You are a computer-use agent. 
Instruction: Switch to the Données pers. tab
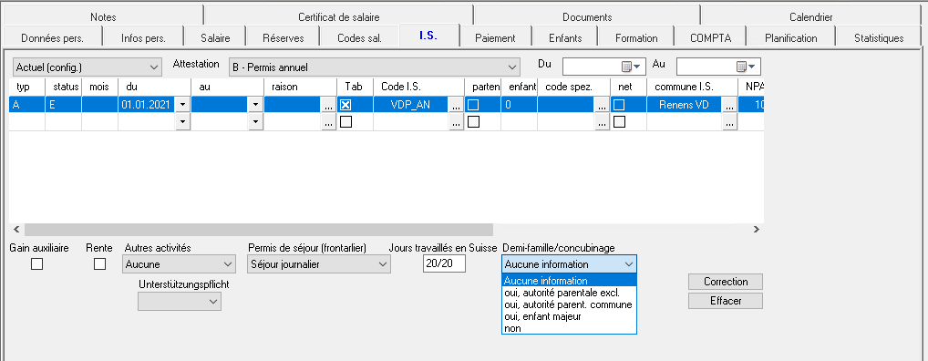click(52, 38)
